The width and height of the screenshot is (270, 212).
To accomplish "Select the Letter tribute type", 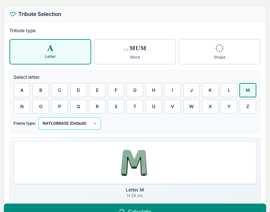I will pos(50,52).
